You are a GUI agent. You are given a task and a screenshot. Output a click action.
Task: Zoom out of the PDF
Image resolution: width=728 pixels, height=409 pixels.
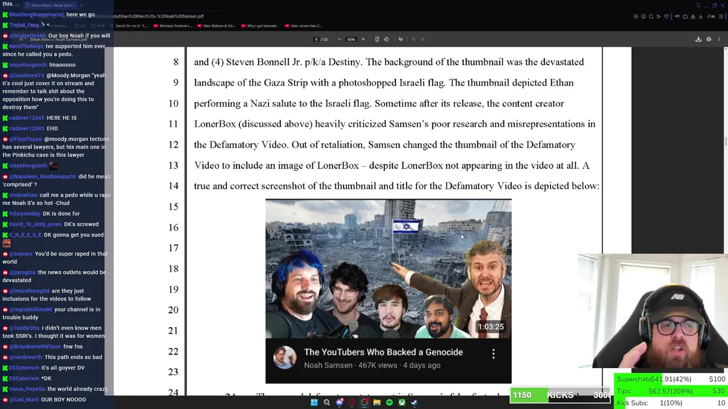(x=340, y=39)
